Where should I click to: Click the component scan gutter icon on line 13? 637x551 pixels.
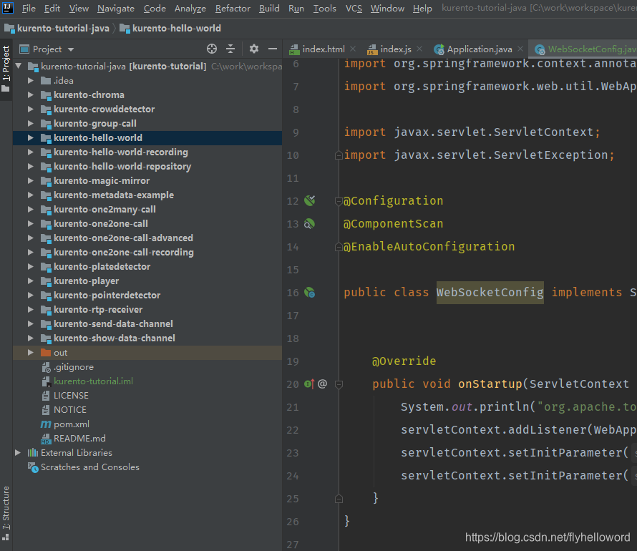[309, 224]
